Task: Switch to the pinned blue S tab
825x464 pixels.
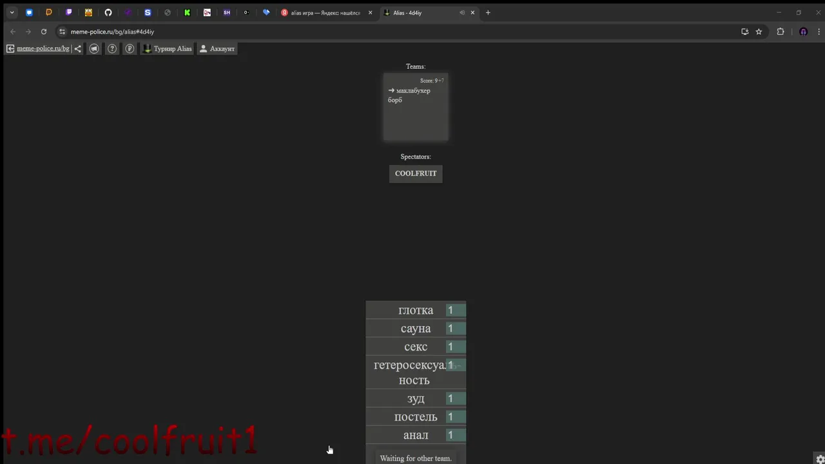Action: pos(148,12)
